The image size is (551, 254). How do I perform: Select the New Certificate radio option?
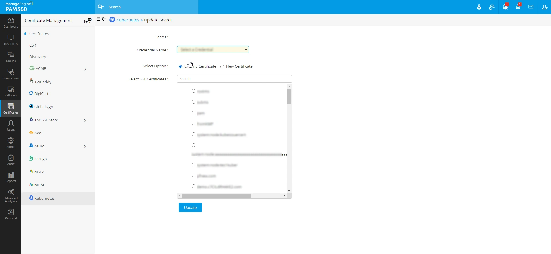[x=222, y=66]
